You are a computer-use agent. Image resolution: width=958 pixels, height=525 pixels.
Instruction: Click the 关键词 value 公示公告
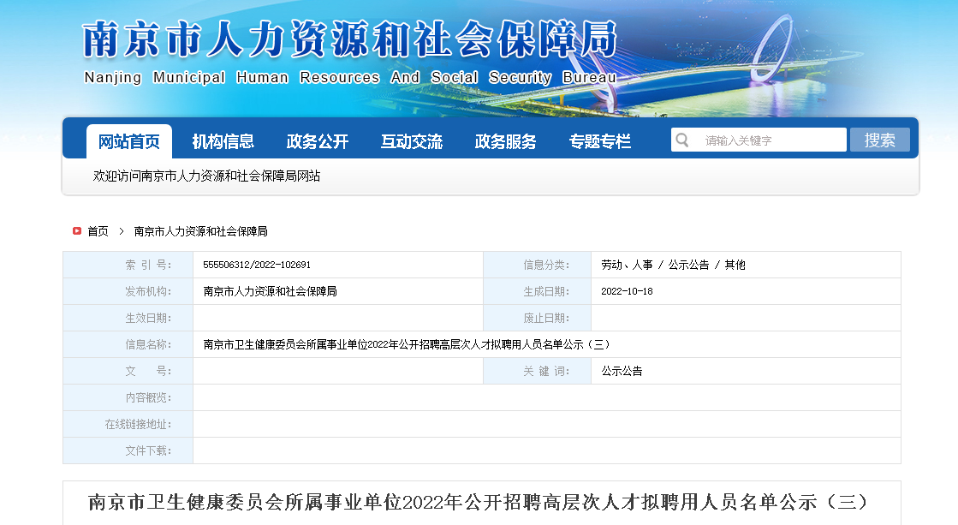pyautogui.click(x=622, y=371)
